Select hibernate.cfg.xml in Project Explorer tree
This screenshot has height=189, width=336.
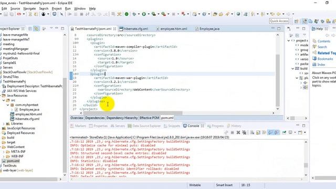click(x=27, y=119)
